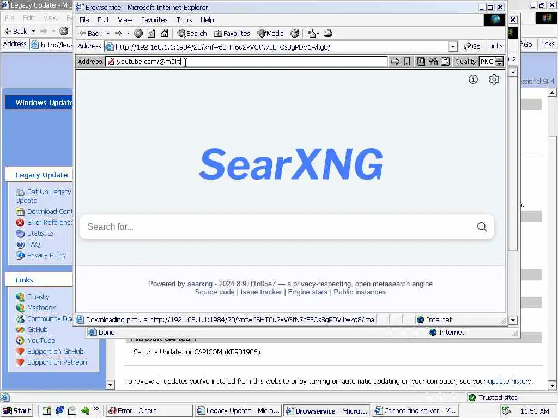Open Bluesky link in Legacy Update sidebar
The image size is (558, 418).
pos(38,297)
